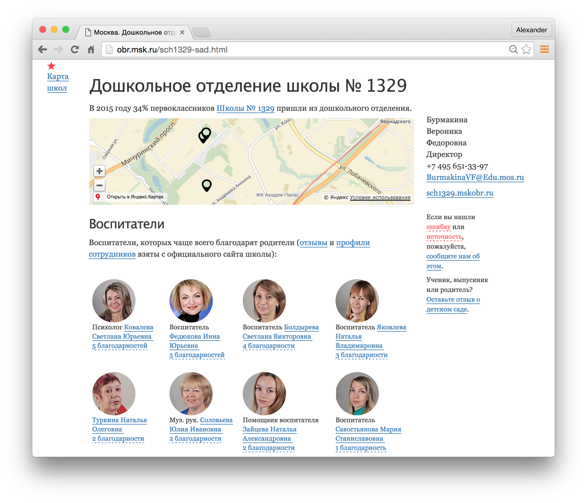587x503 pixels.
Task: Bookmark the page via the star icon
Action: point(526,49)
